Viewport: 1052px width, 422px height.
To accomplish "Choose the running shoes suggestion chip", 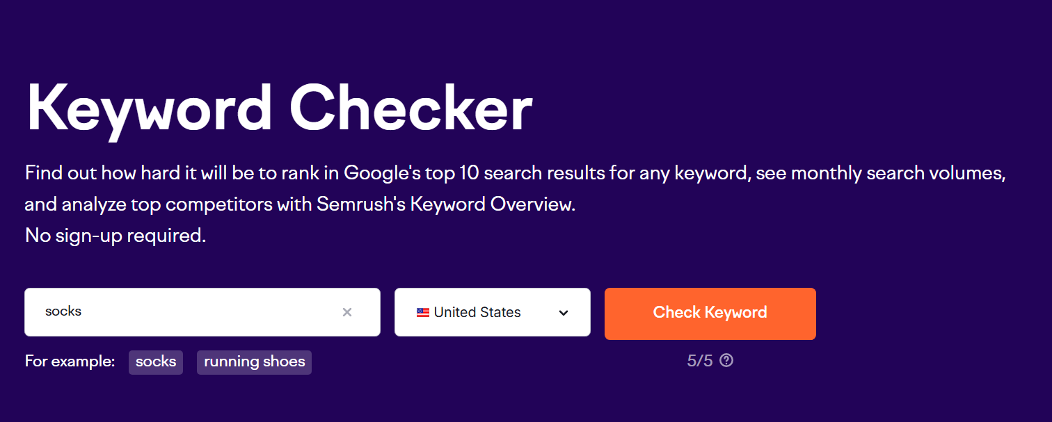I will [x=253, y=362].
